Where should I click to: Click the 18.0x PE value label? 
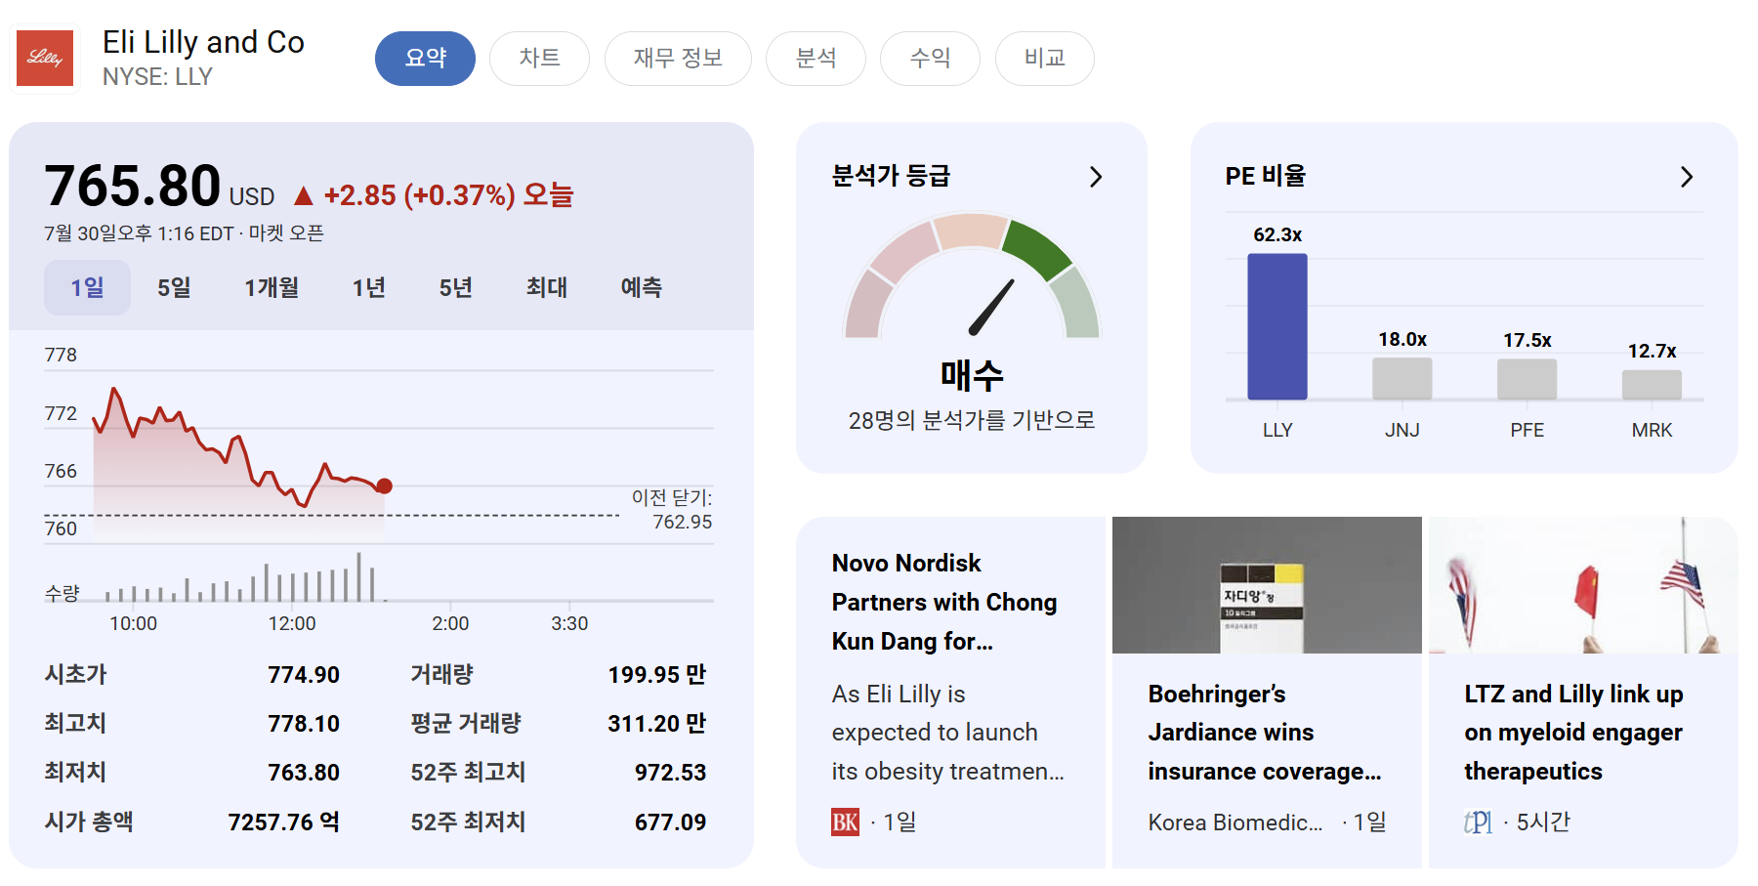pos(1402,340)
